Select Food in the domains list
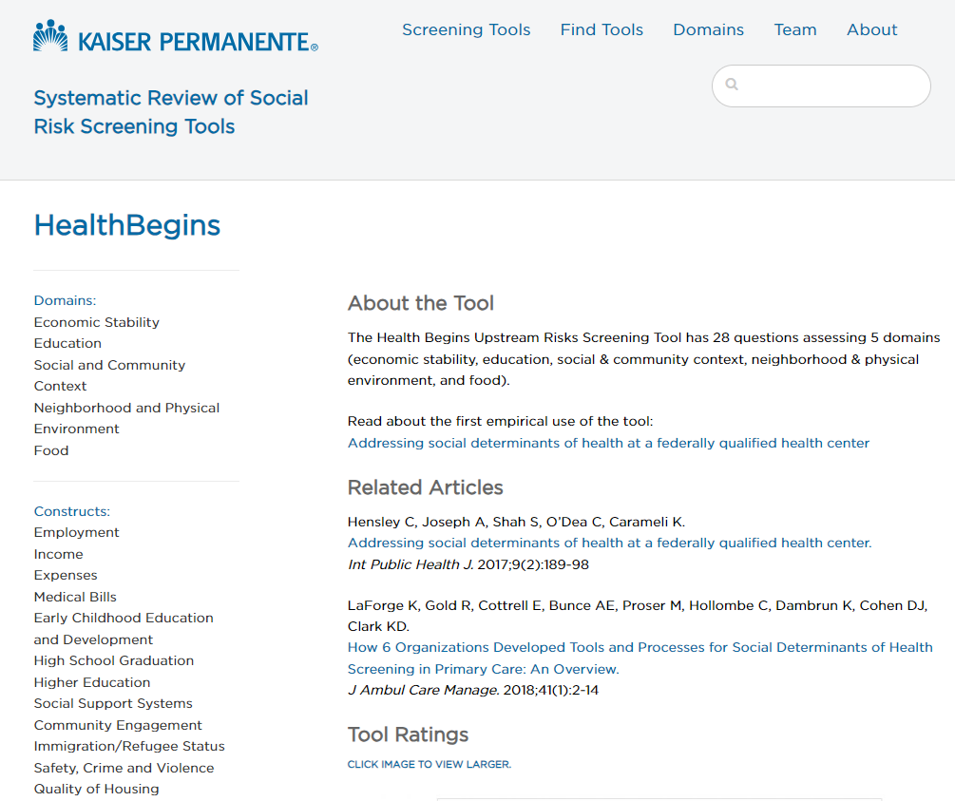Image resolution: width=955 pixels, height=801 pixels. pos(51,450)
